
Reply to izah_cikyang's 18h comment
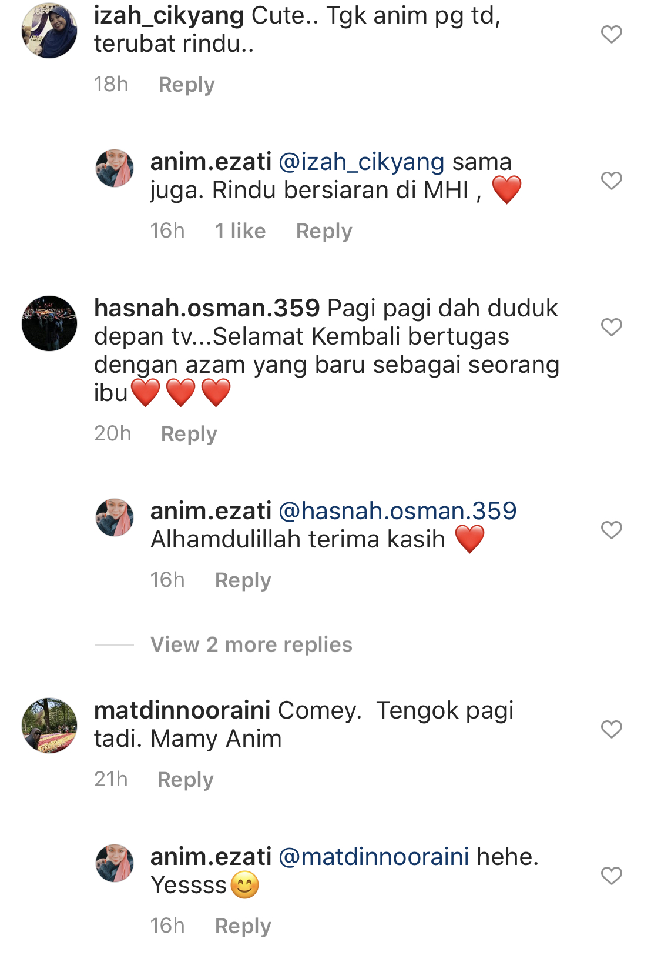(x=187, y=85)
